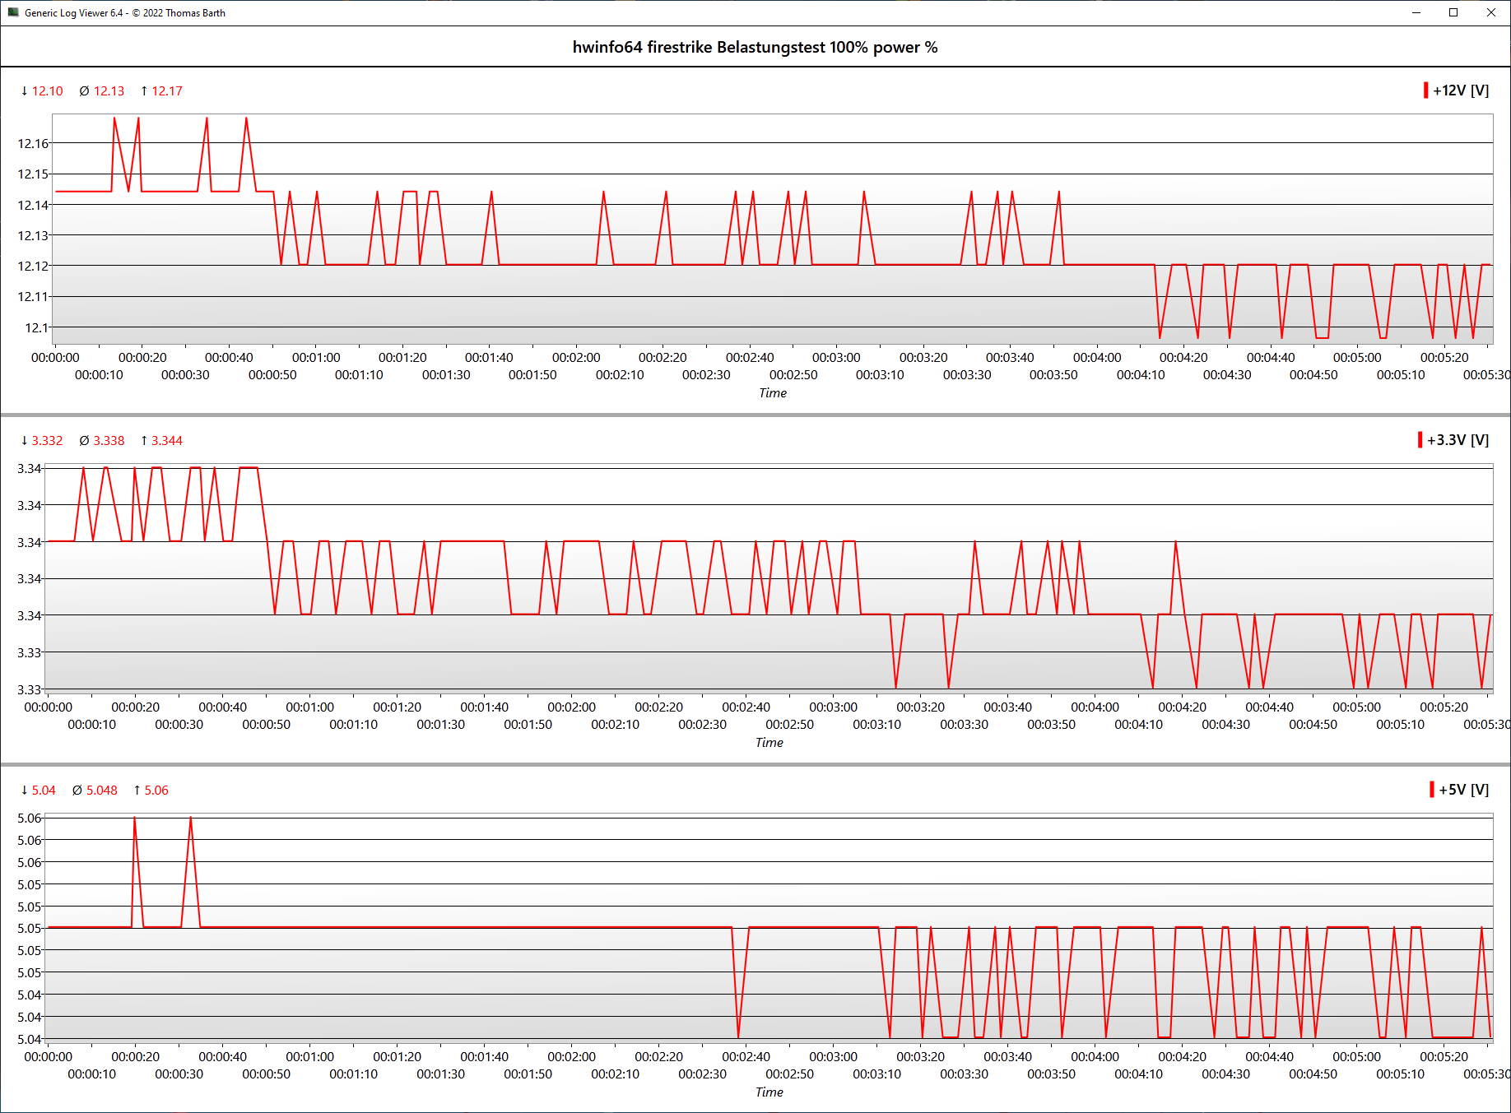Image resolution: width=1511 pixels, height=1113 pixels.
Task: Click the 12.1 y-axis label
Action: click(x=37, y=328)
